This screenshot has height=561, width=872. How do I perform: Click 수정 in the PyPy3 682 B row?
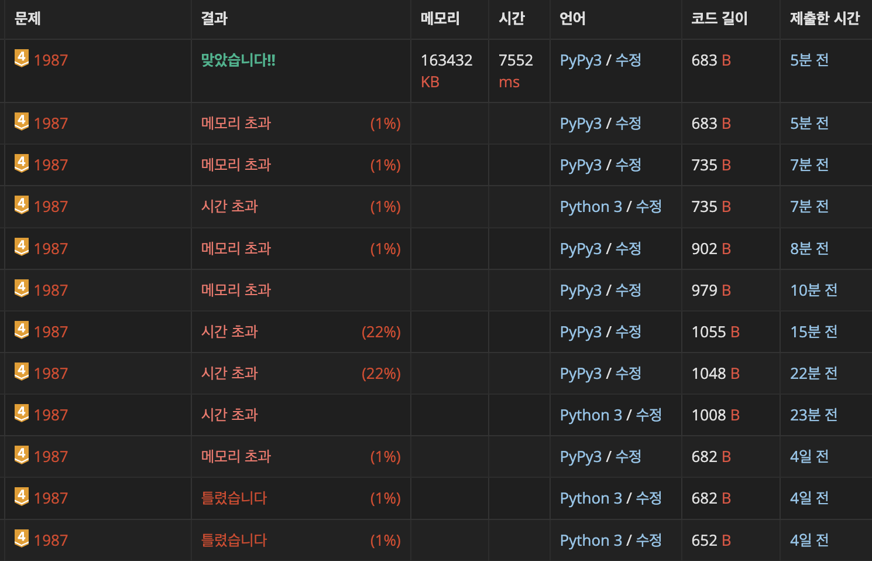pos(628,457)
